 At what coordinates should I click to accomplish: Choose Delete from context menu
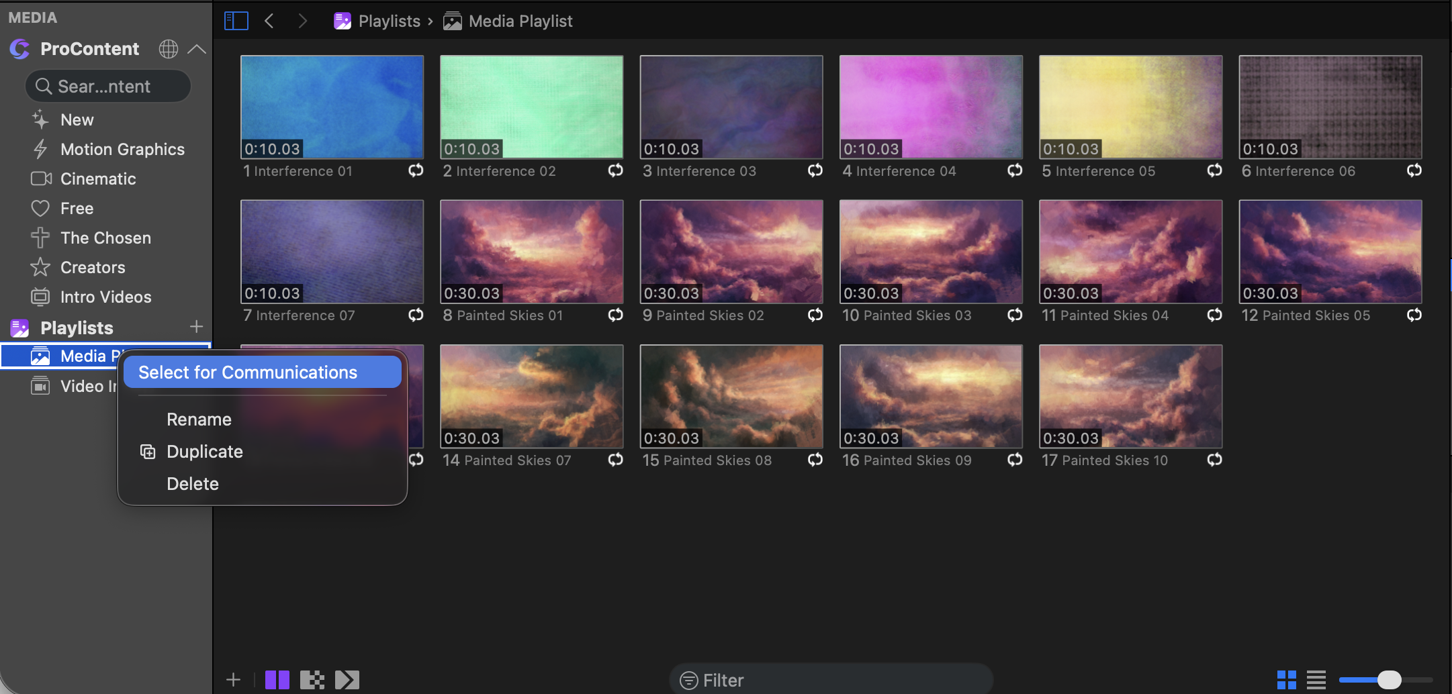tap(192, 484)
